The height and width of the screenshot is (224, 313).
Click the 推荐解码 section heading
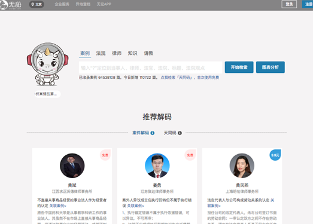click(x=157, y=117)
